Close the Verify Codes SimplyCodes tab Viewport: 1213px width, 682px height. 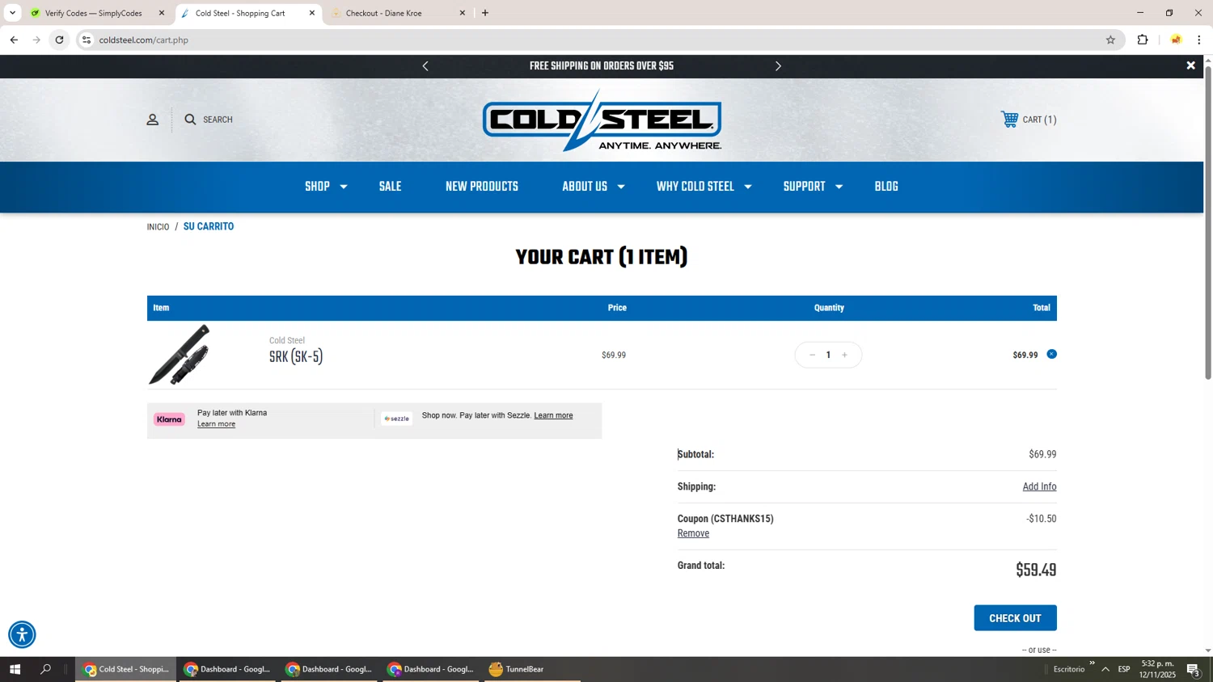pos(162,13)
